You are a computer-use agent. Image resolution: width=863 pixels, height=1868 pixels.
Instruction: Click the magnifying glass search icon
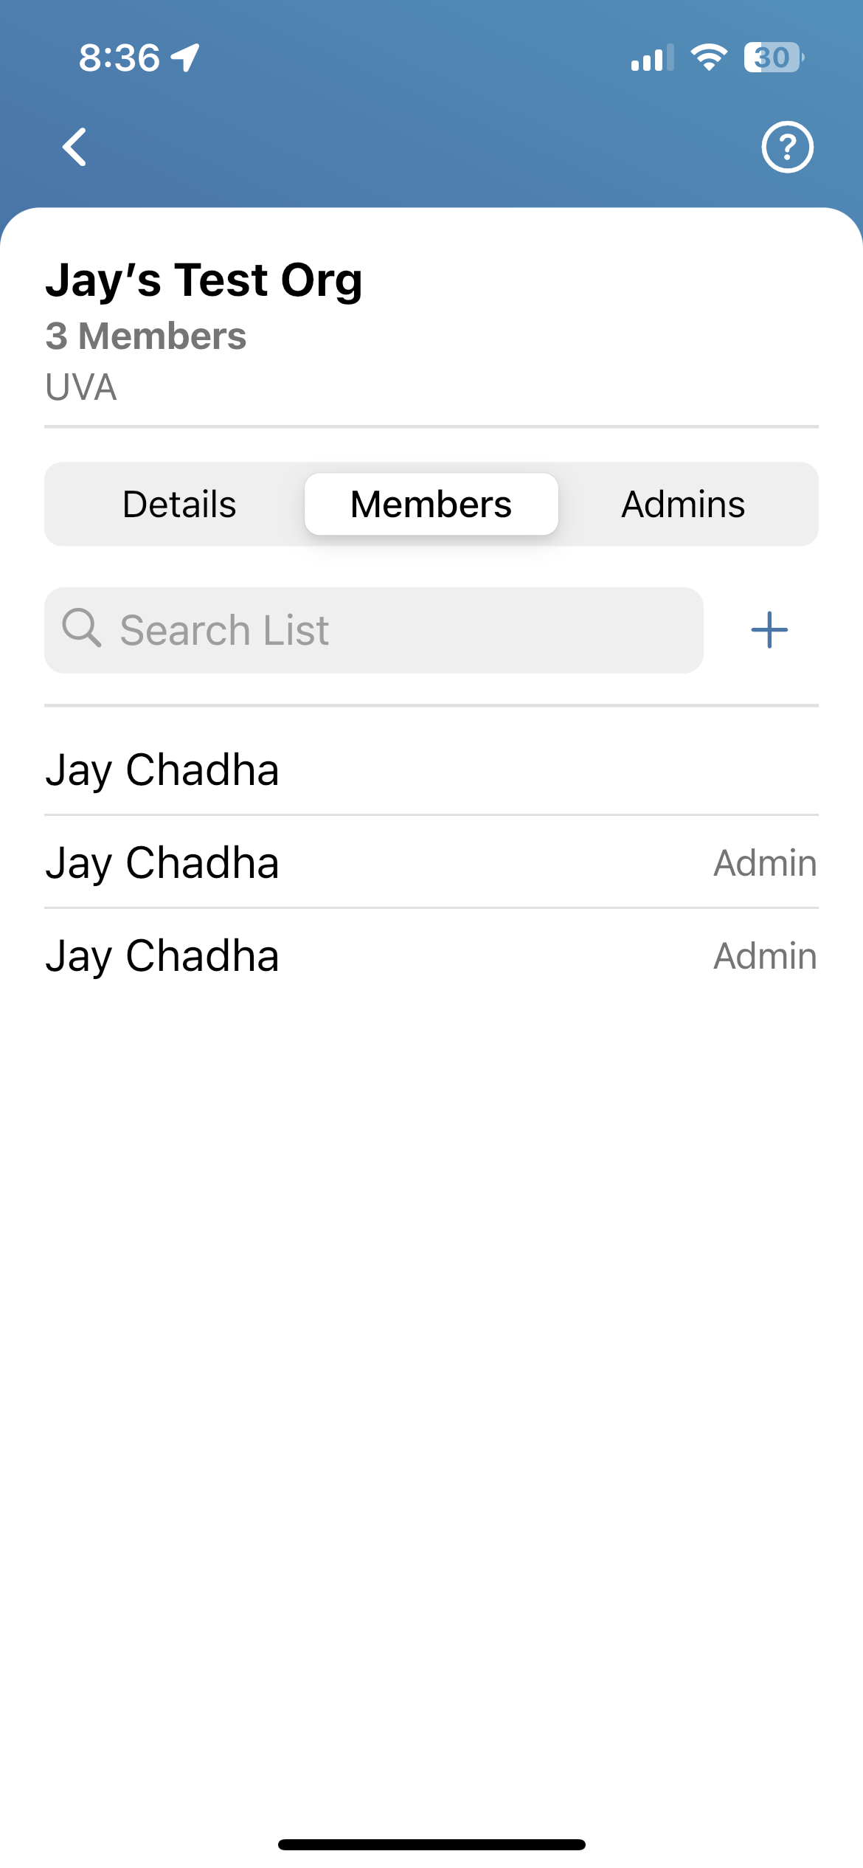click(81, 628)
